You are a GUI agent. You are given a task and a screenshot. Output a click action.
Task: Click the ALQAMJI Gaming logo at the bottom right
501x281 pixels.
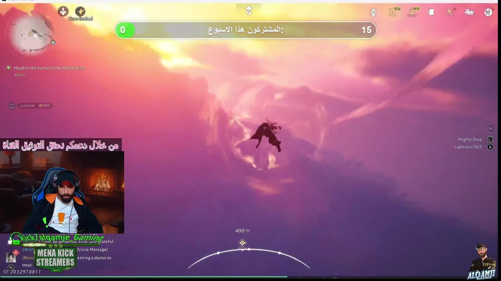point(481,262)
